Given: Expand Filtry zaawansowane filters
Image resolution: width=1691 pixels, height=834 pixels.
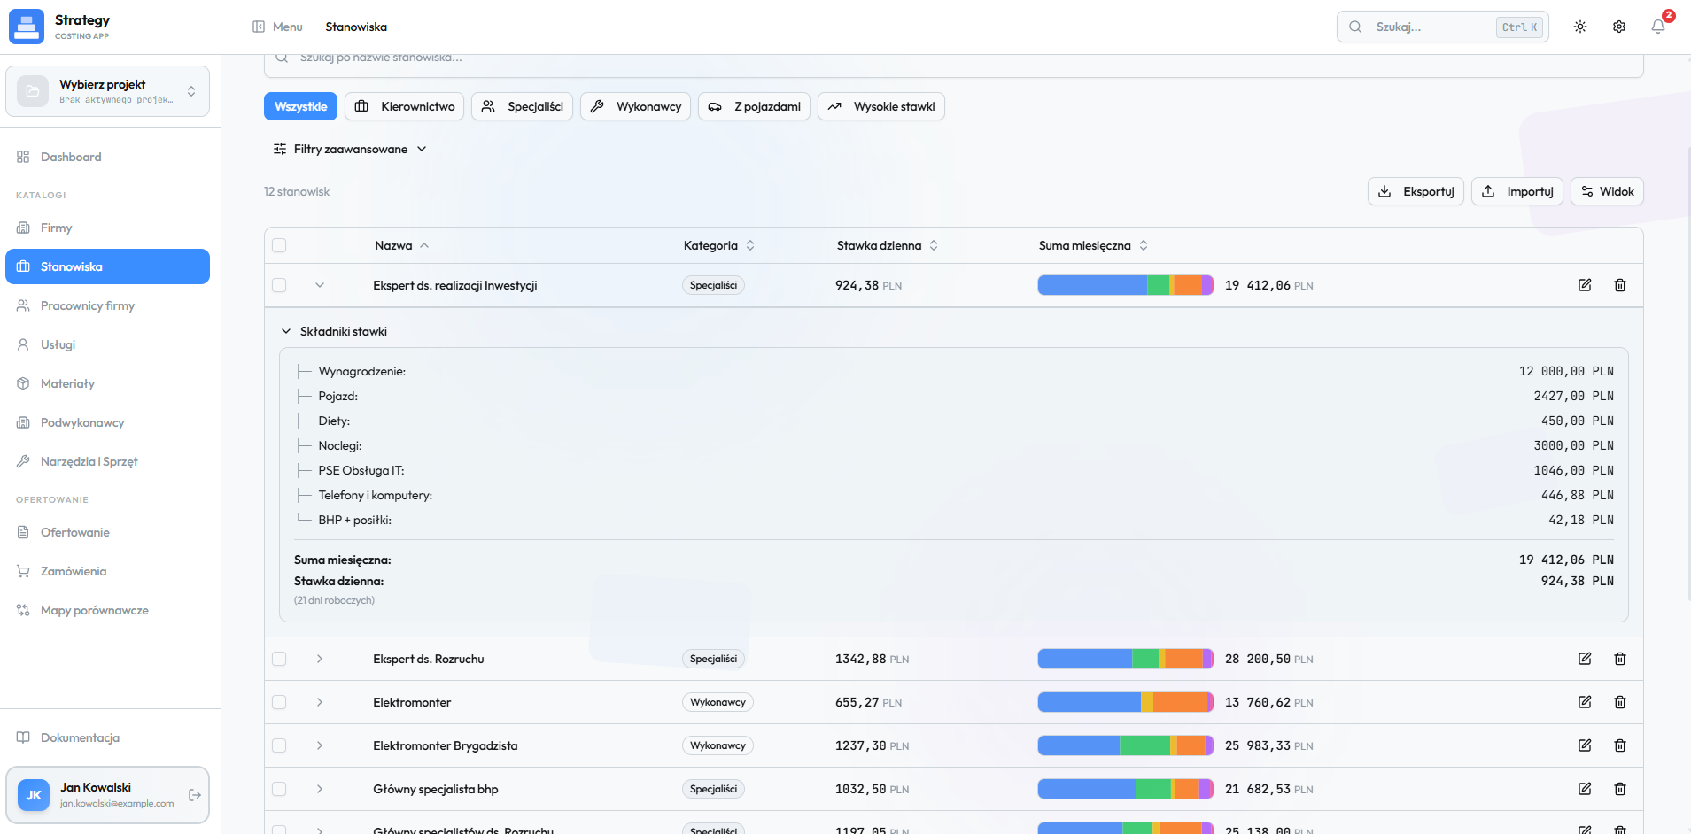Looking at the screenshot, I should click(350, 149).
